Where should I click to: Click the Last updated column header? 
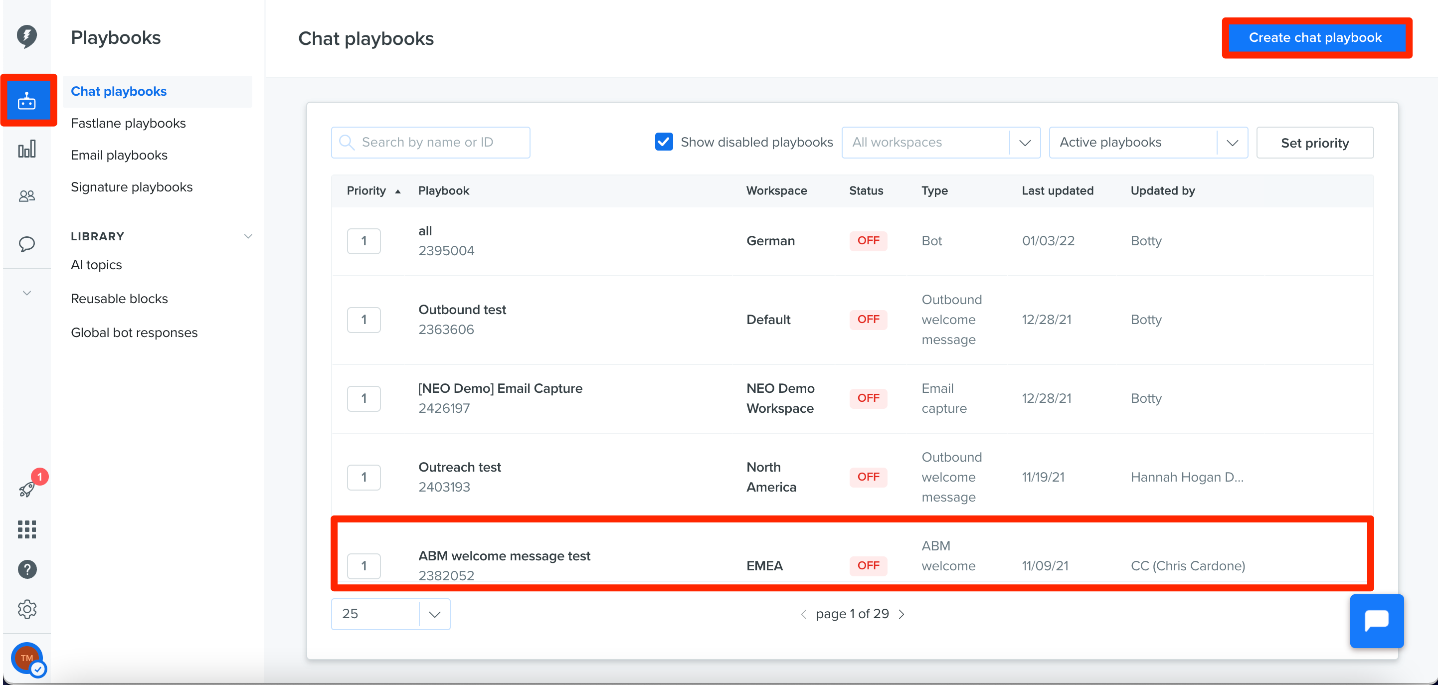(x=1057, y=191)
